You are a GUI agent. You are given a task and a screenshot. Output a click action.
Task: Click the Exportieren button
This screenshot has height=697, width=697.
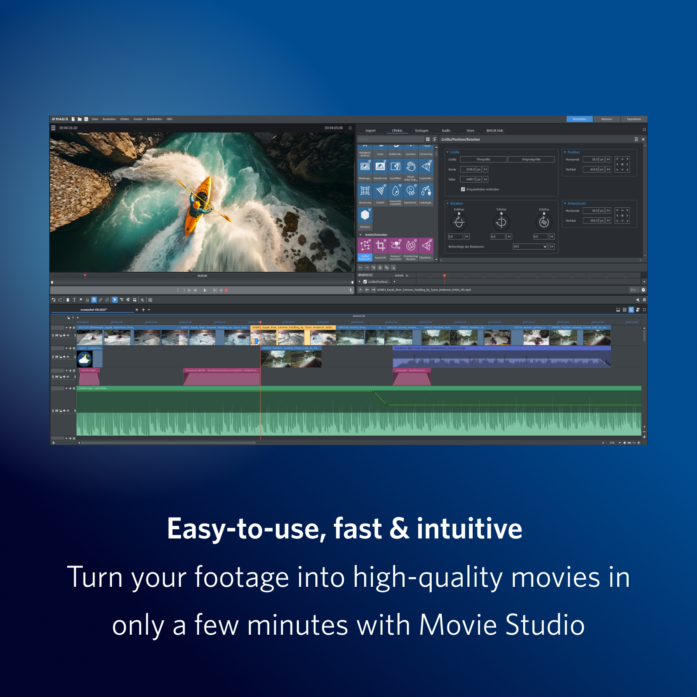(634, 119)
